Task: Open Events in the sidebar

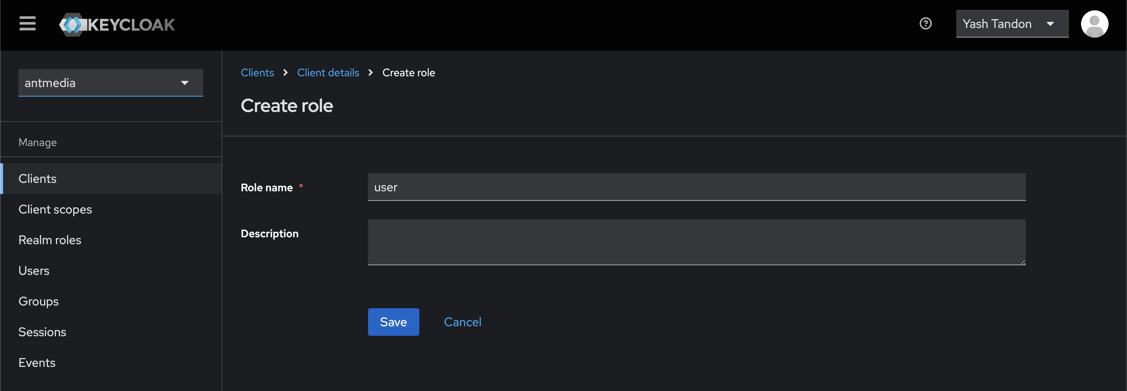Action: pos(112,363)
